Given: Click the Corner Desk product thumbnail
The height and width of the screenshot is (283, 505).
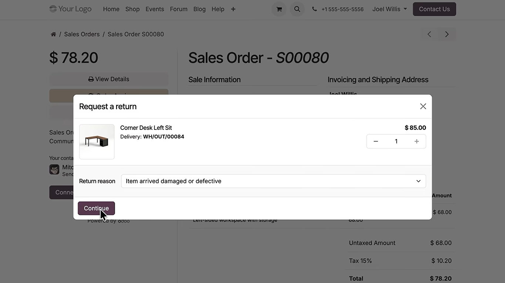Looking at the screenshot, I should click(97, 142).
